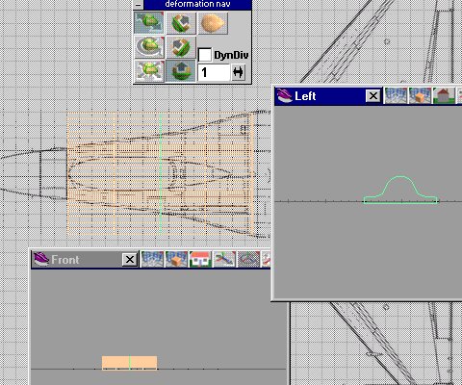
Task: Open the Left window logo menu
Action: (x=284, y=95)
